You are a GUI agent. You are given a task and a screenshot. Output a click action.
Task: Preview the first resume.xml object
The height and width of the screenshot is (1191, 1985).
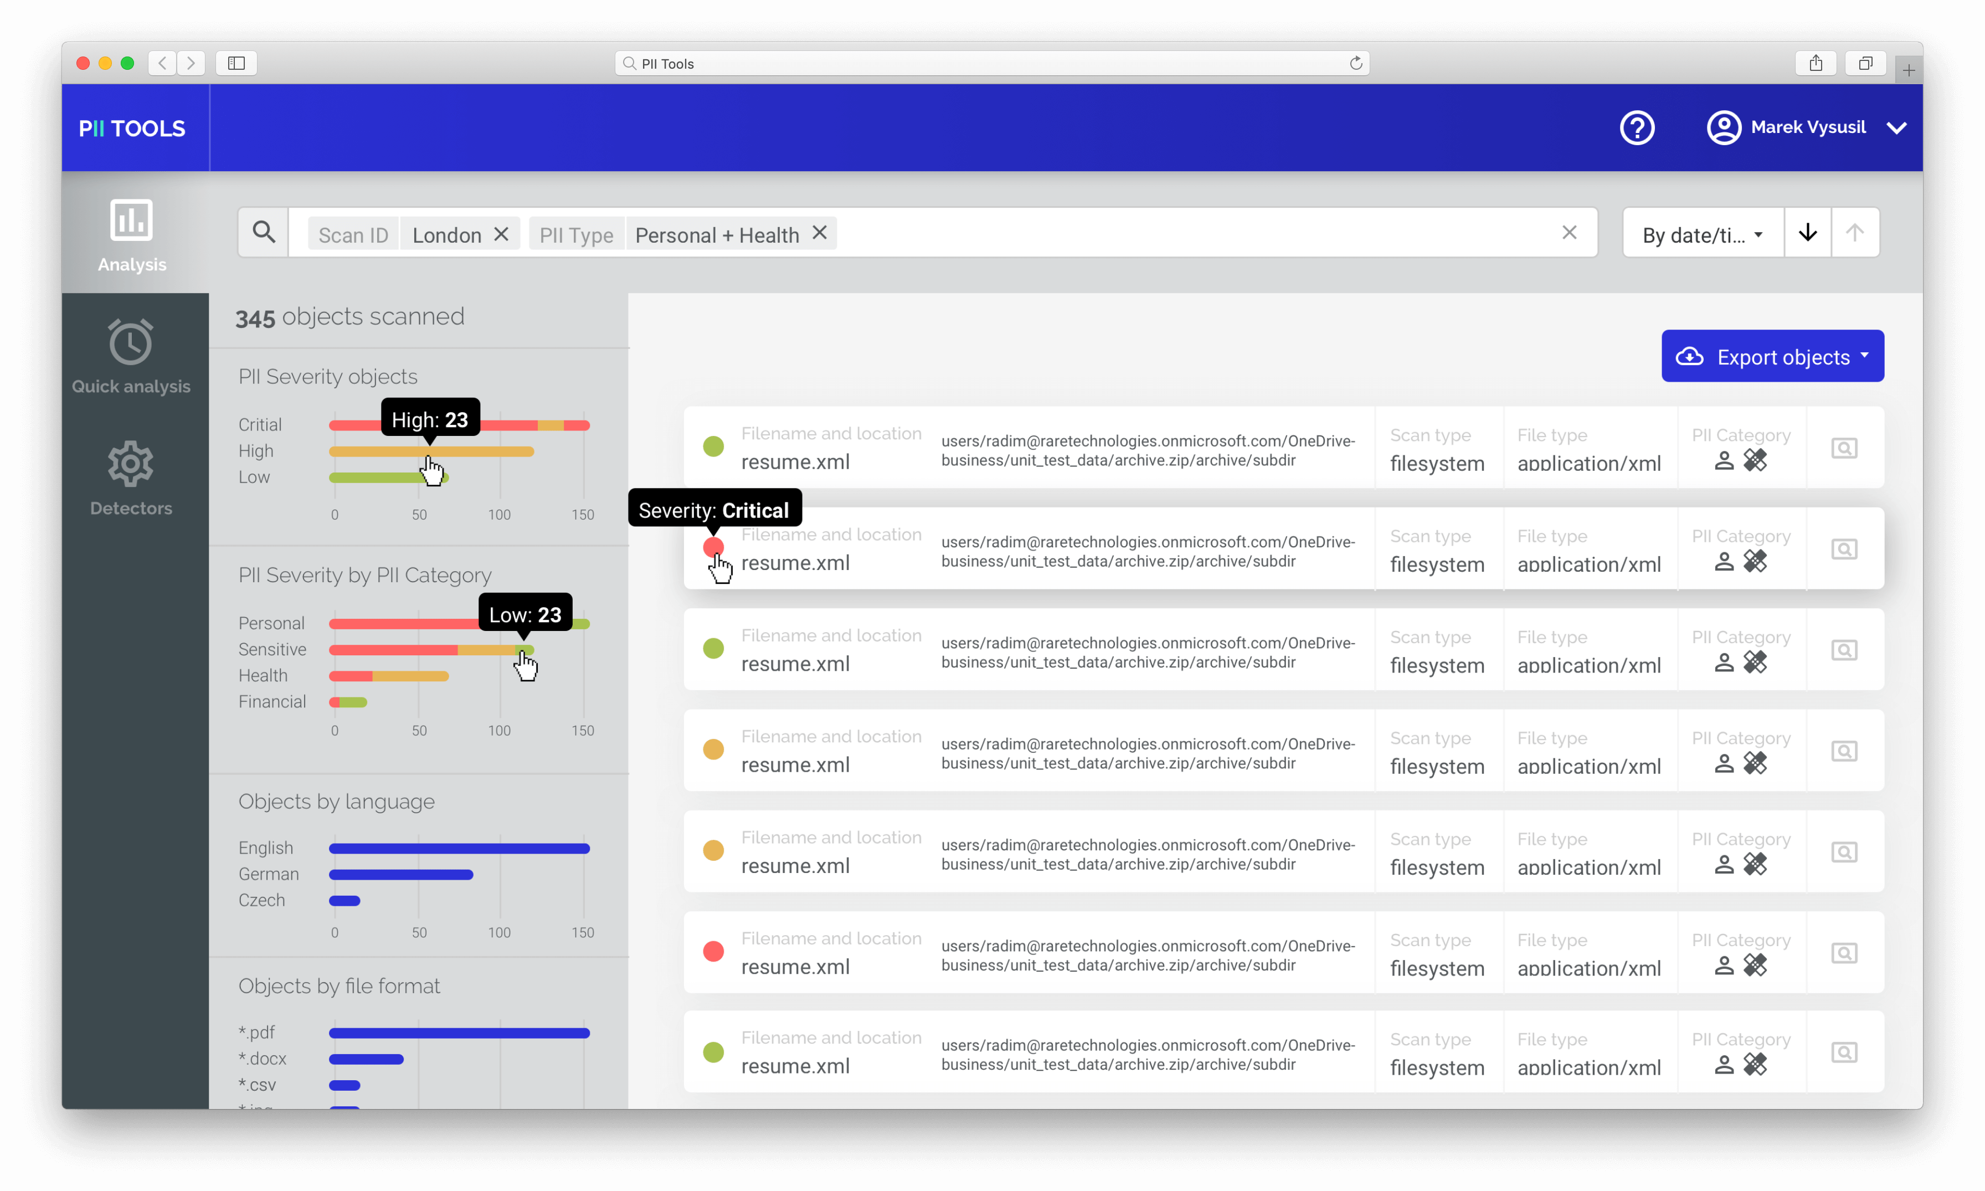[1844, 448]
